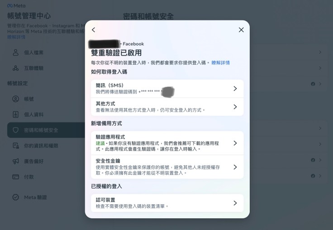Click the 付款 credit card icon
Viewport: 333px width, 230px height.
point(15,177)
